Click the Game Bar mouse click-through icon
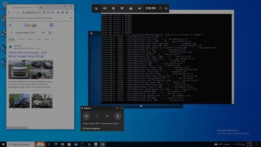 click(160, 8)
